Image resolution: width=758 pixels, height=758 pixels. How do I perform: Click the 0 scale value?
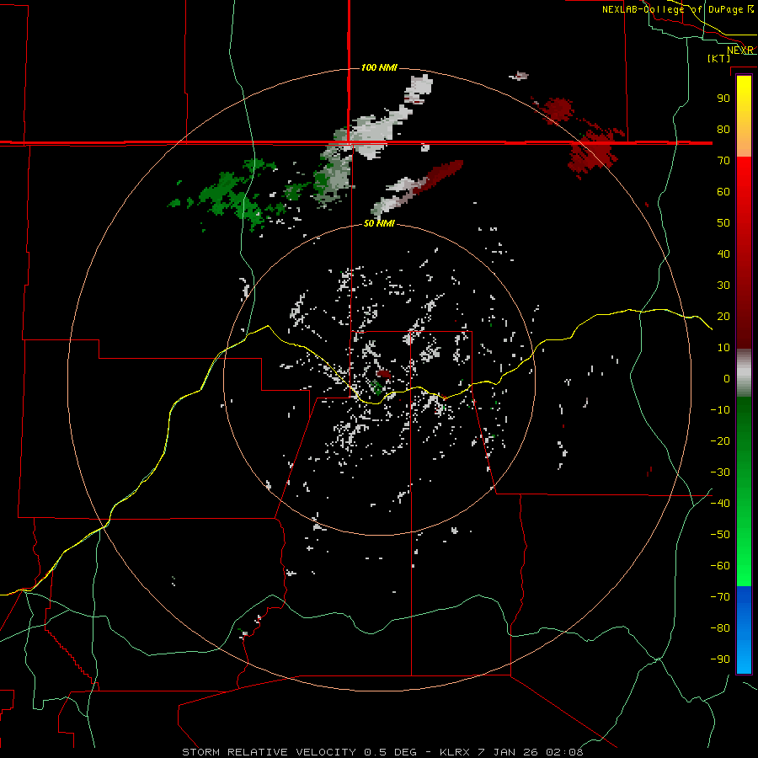[727, 378]
